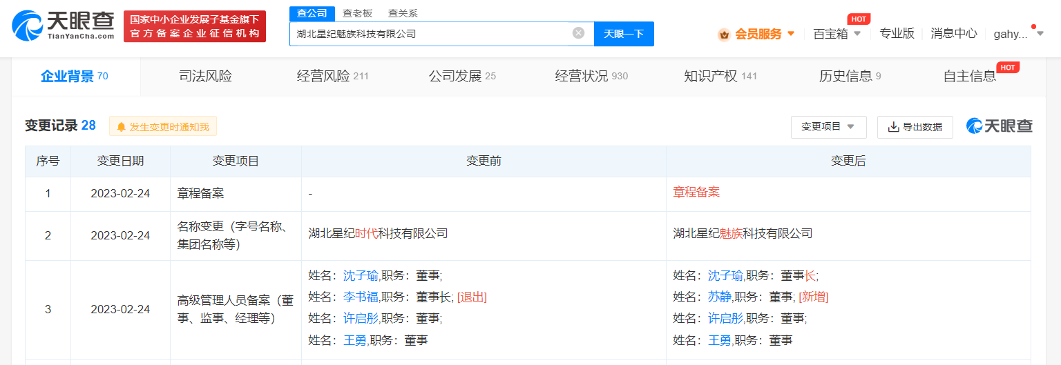Open the 经营状况 tab
This screenshot has height=365, width=1061.
point(591,77)
